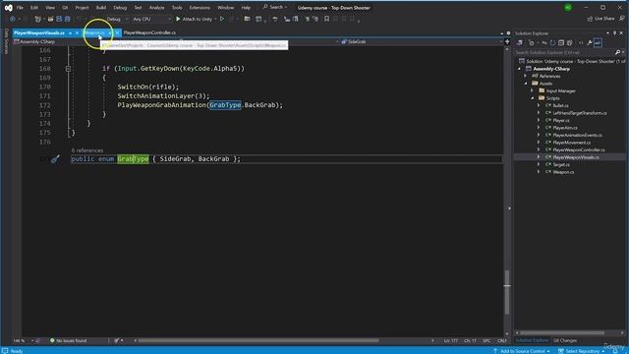Click the 6 references code lens link
The height and width of the screenshot is (354, 629).
pos(87,150)
